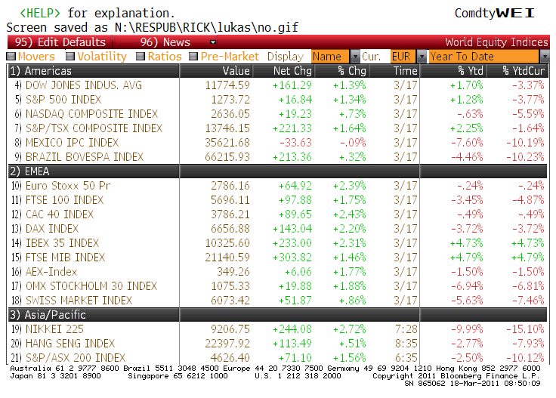Click the News dropdown arrow
Screen dimensions: 556x398
pos(213,42)
